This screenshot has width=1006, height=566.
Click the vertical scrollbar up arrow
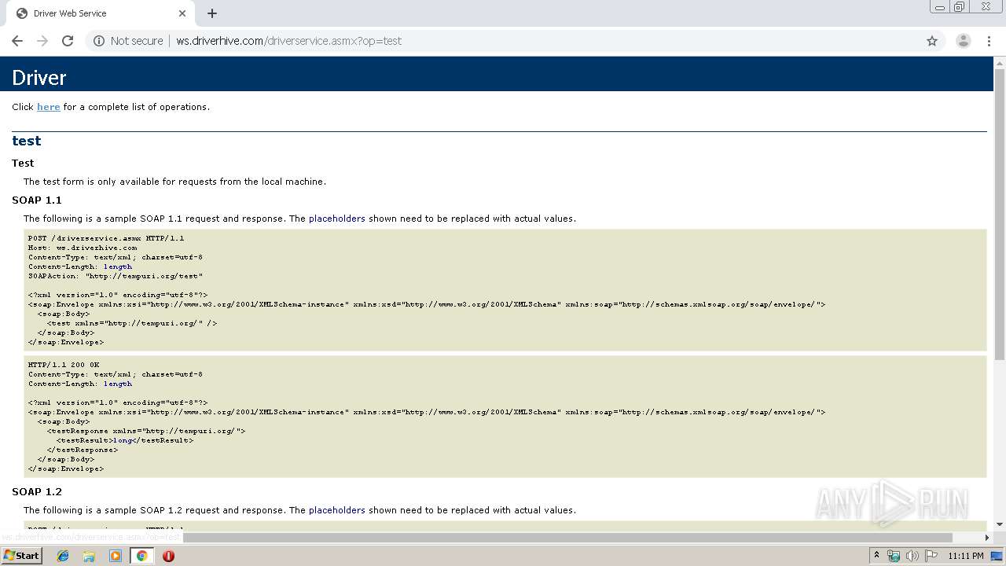1000,63
